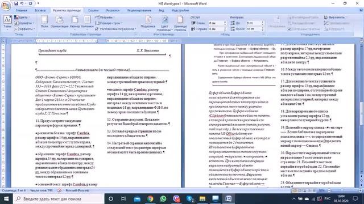The height and width of the screenshot is (204, 364).
Task: Click the spacing До value field
Action: pyautogui.click(x=254, y=23)
